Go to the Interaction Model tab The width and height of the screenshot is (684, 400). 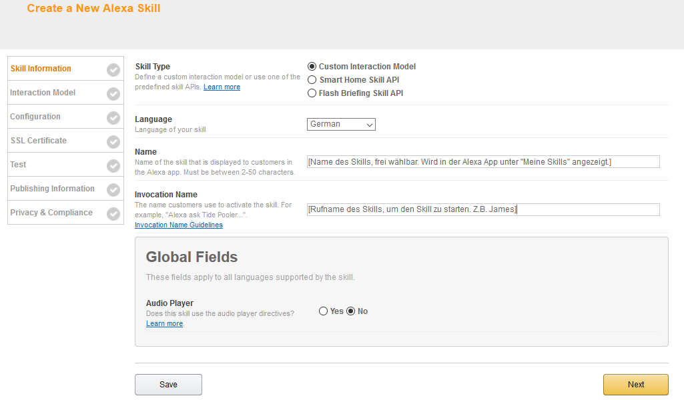66,93
